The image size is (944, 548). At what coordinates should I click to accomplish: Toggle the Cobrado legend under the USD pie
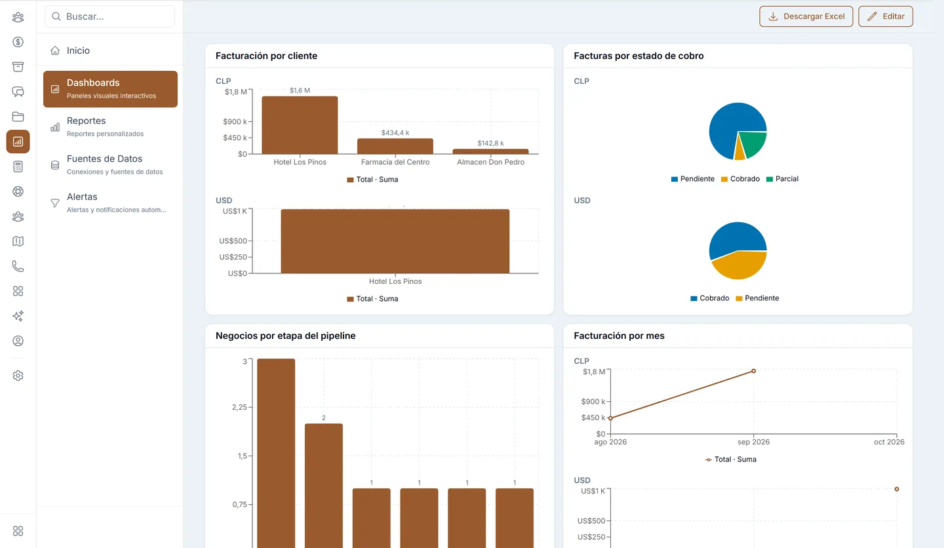710,298
